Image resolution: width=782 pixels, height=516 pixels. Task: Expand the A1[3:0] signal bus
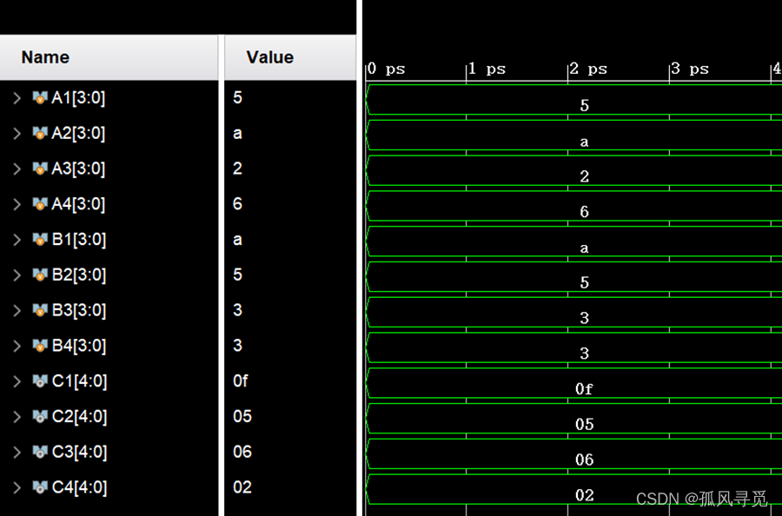point(17,97)
